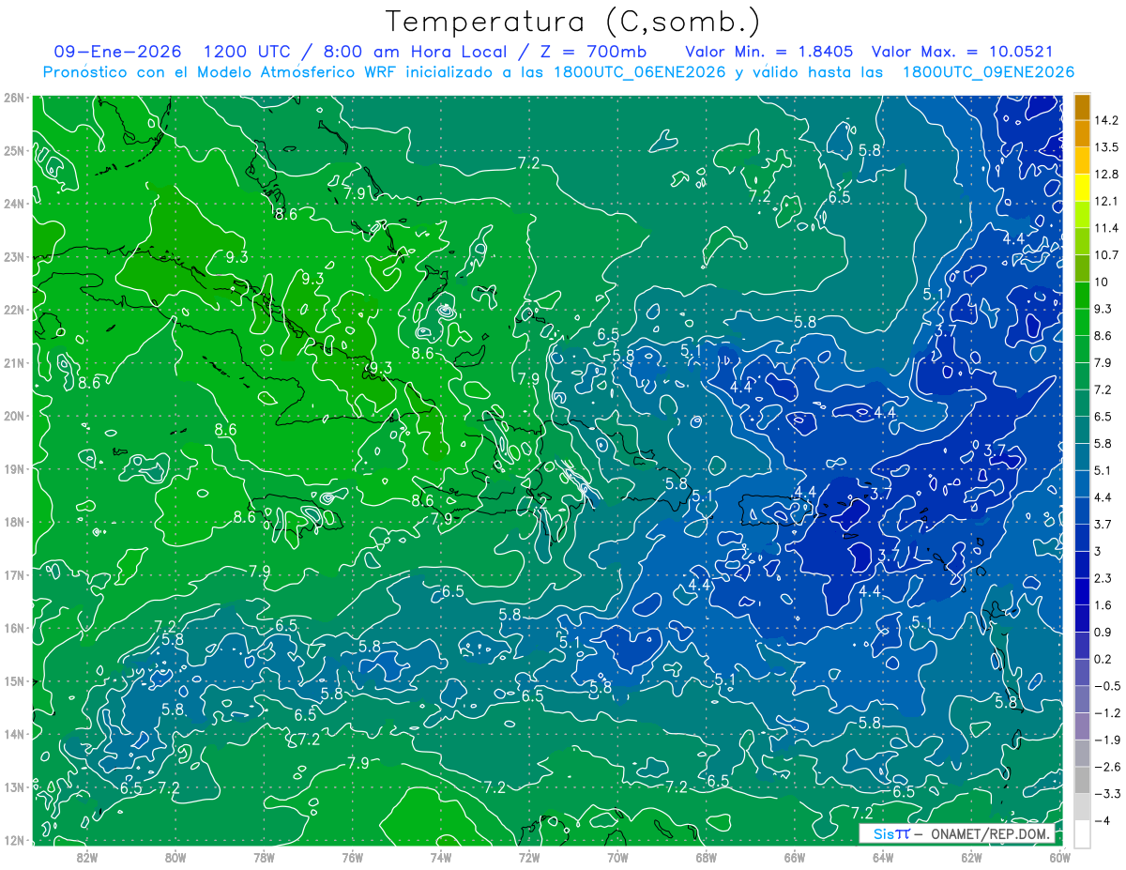Click the "62W" longitude label
1126x870 pixels.
point(972,857)
